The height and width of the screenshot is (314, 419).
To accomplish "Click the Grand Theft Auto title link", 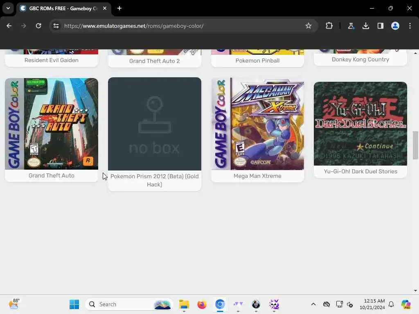I will [x=52, y=175].
